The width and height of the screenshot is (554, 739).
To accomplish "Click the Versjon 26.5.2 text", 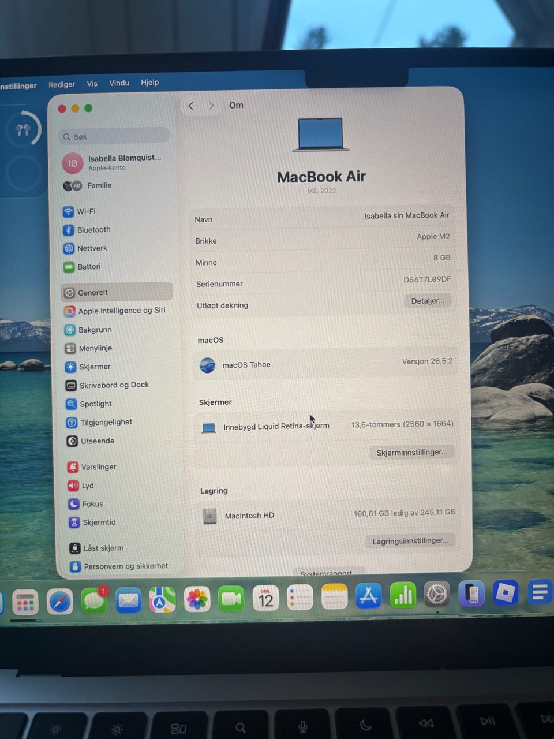I will pos(427,361).
